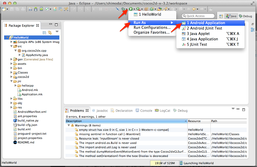
Task: Collapse the jni folder
Action: tap(11, 81)
